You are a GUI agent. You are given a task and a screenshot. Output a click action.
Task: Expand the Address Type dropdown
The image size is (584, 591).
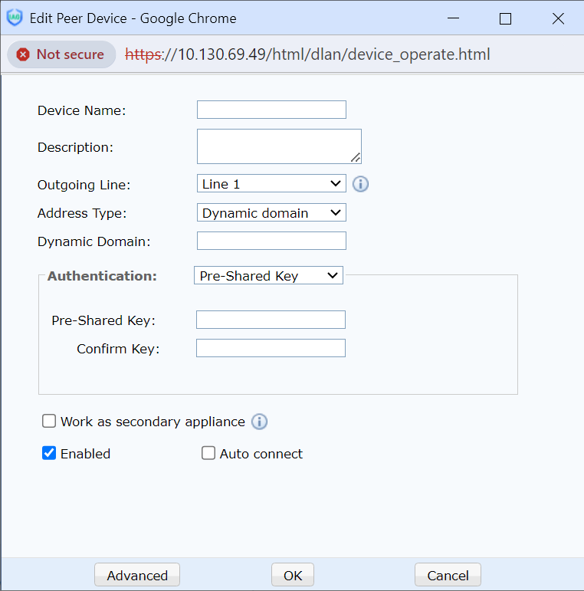coord(271,213)
